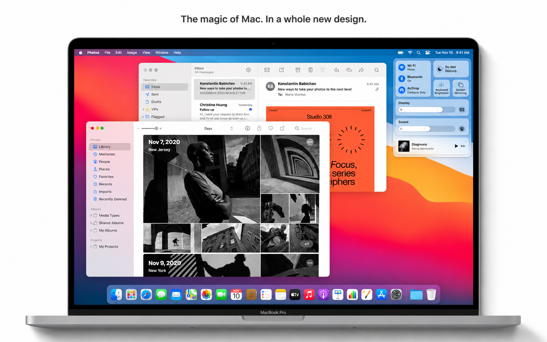Expand VIPs in Mail sidebar
Screen dimensions: 547x342
click(x=143, y=109)
